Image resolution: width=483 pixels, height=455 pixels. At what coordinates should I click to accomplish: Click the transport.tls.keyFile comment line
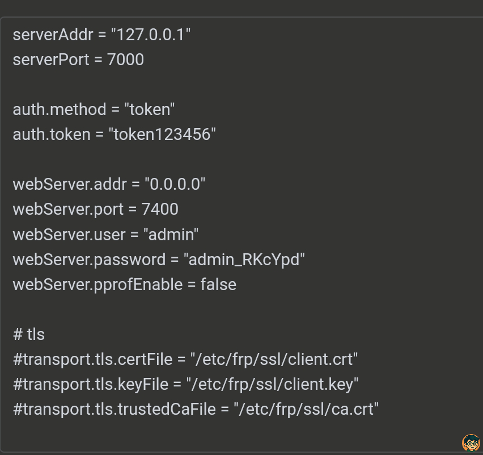tap(186, 385)
